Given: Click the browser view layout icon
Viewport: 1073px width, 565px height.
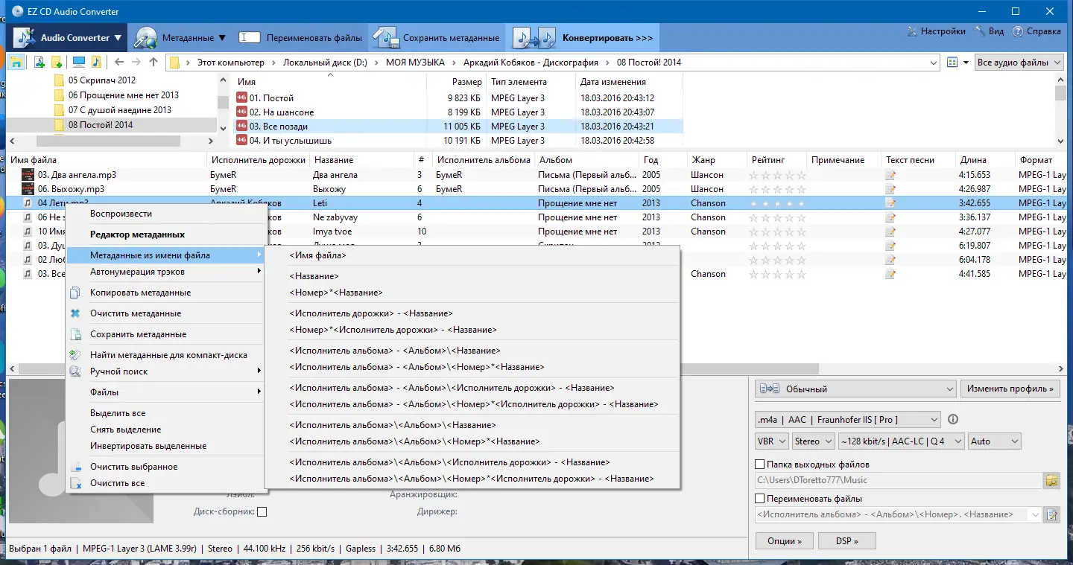Looking at the screenshot, I should coord(952,63).
